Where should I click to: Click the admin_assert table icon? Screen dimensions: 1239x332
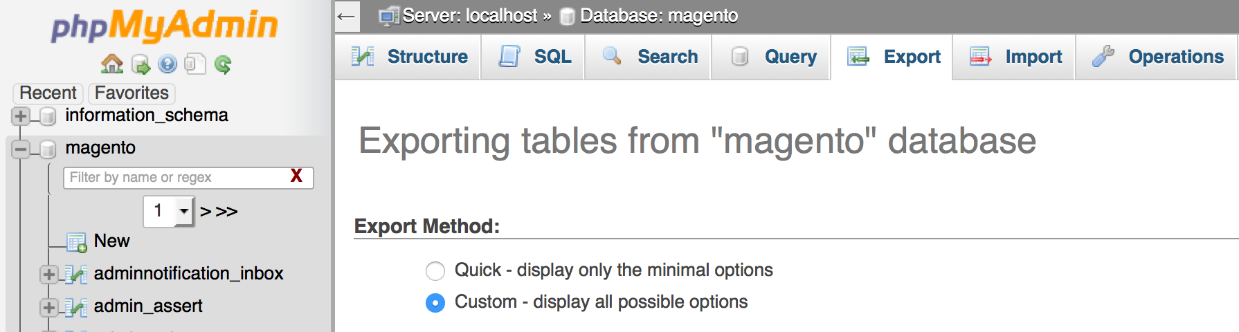tap(76, 306)
